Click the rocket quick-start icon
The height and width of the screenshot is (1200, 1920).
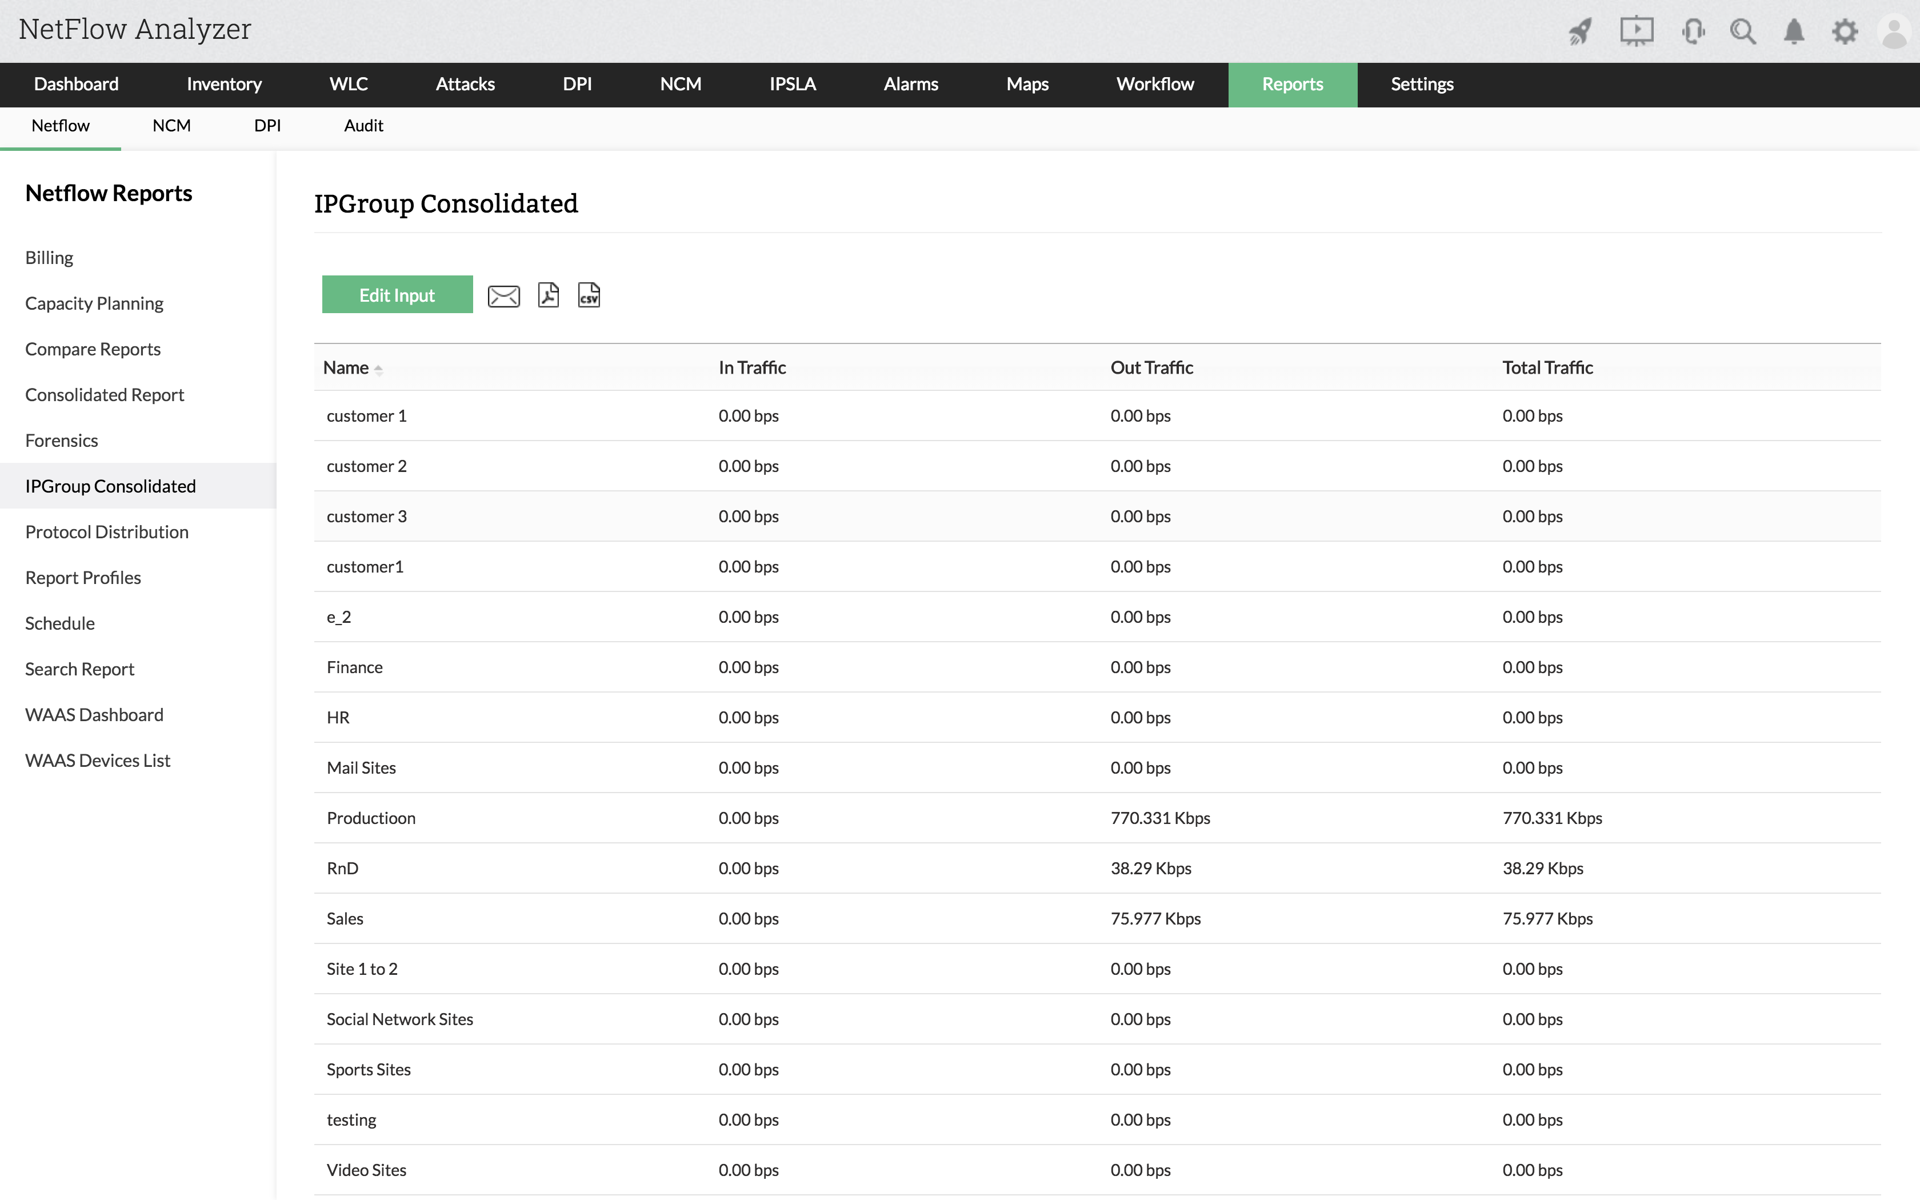pyautogui.click(x=1579, y=32)
